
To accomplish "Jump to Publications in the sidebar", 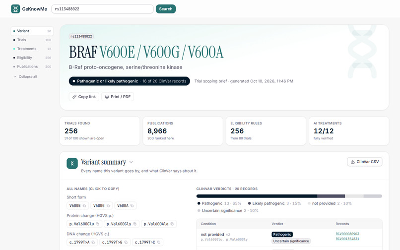I will point(32,66).
